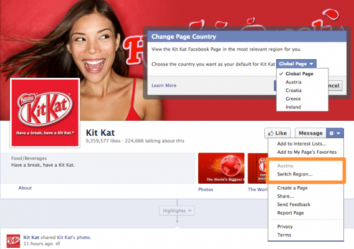The height and width of the screenshot is (249, 354).
Task: Open the Photos thumbnail with globe
Action: coord(221,168)
